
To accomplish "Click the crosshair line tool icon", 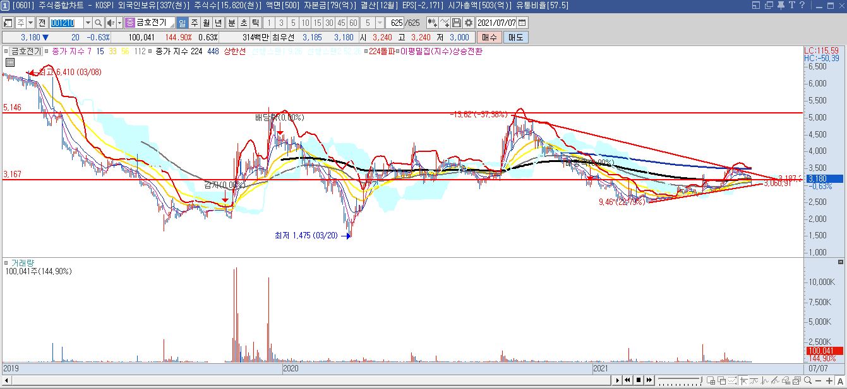I will click(x=743, y=380).
